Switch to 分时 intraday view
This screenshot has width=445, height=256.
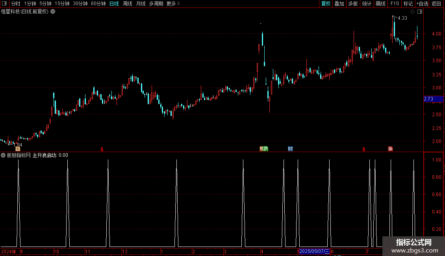click(x=16, y=4)
